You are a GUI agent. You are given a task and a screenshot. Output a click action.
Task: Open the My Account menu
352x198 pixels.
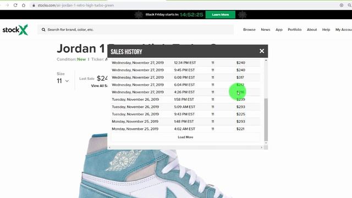(x=343, y=30)
